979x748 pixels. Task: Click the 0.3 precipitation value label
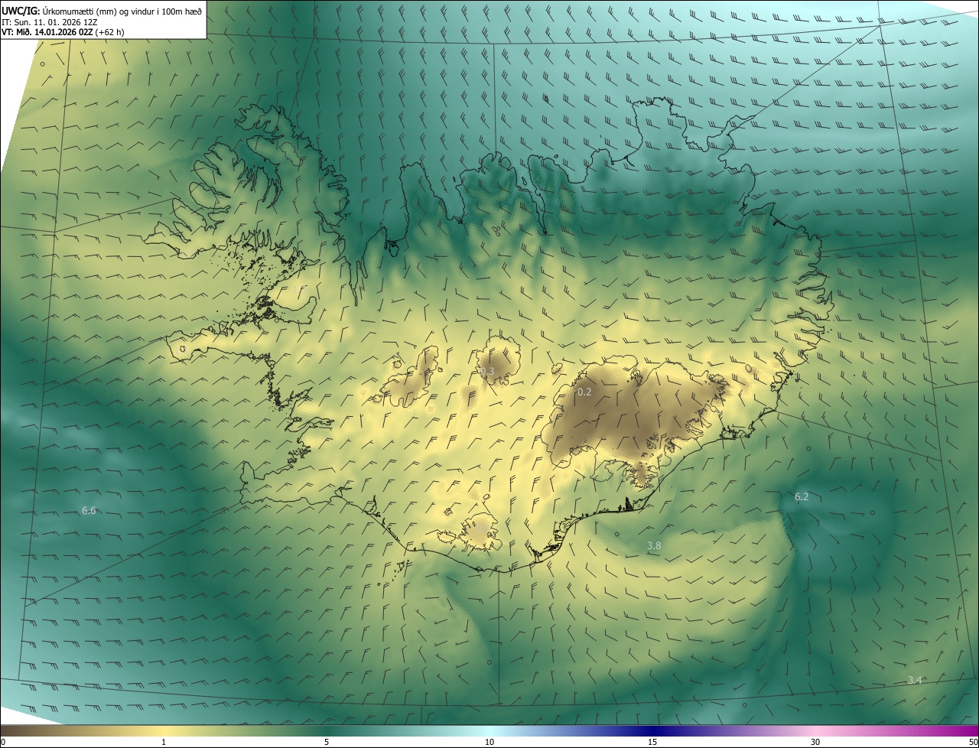click(487, 372)
